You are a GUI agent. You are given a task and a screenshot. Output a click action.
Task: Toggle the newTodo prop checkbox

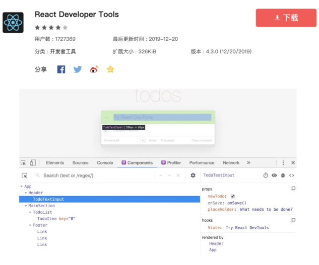(233, 196)
